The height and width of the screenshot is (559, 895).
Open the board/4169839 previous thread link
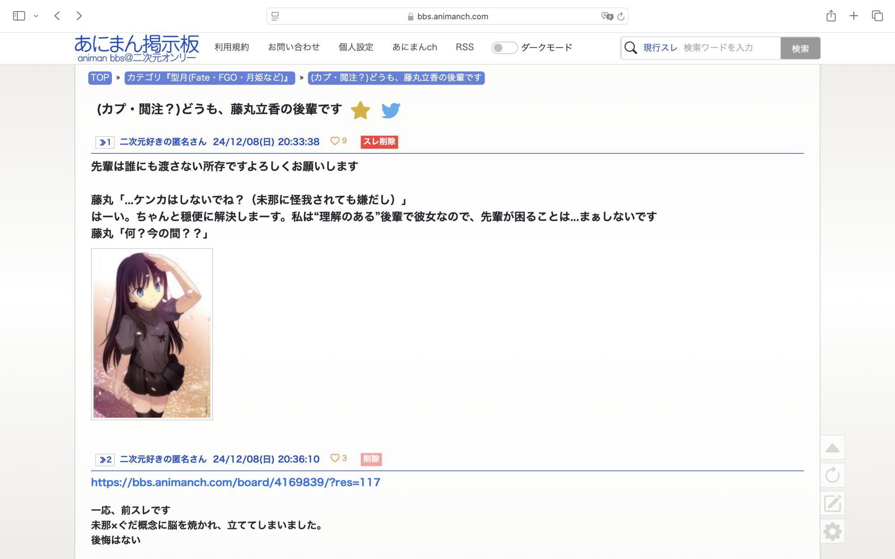(235, 482)
